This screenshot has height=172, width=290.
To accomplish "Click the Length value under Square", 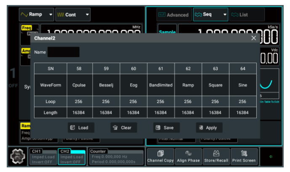I will tap(216, 113).
